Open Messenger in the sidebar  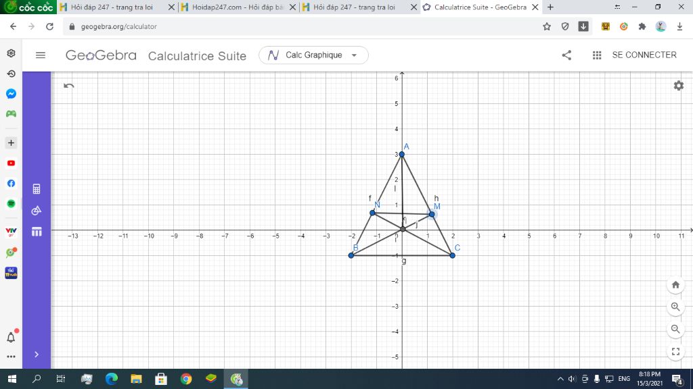tap(11, 93)
